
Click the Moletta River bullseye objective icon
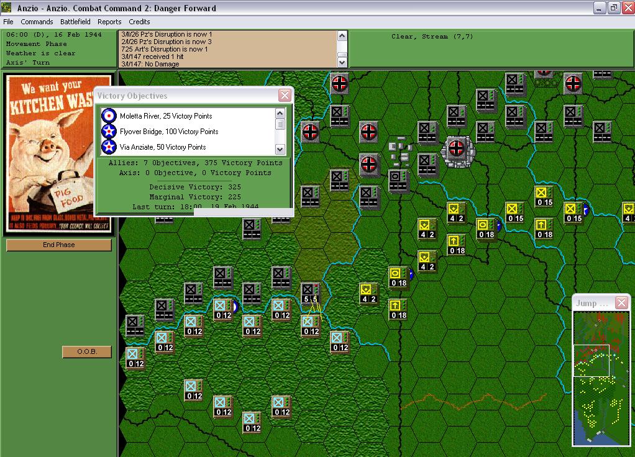(x=109, y=115)
